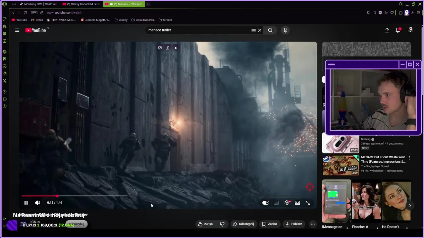
Task: Open the YouTube upload/create button
Action: (387, 30)
